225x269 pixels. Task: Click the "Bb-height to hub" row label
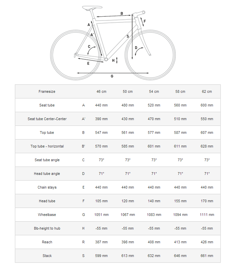coord(47,228)
